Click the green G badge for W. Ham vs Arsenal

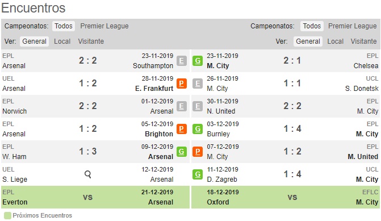182,152
